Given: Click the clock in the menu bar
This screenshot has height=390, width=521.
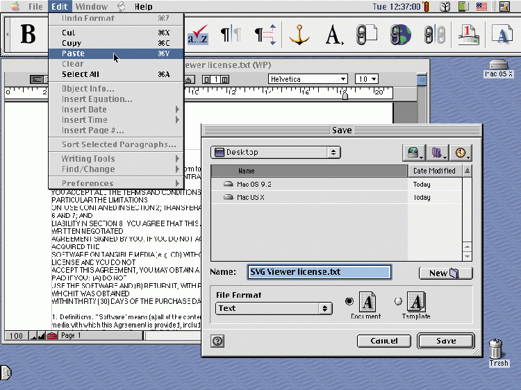Looking at the screenshot, I should click(x=397, y=7).
